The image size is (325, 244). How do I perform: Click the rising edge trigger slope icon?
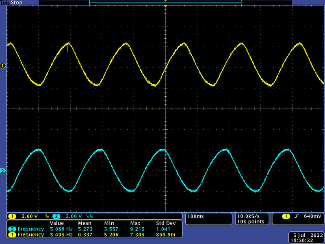click(296, 216)
